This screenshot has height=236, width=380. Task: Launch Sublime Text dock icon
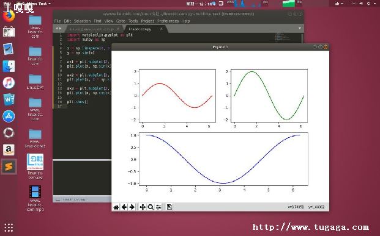coord(9,166)
